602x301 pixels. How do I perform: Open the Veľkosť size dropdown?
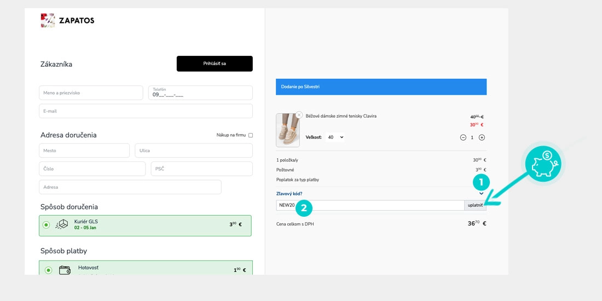(x=335, y=137)
